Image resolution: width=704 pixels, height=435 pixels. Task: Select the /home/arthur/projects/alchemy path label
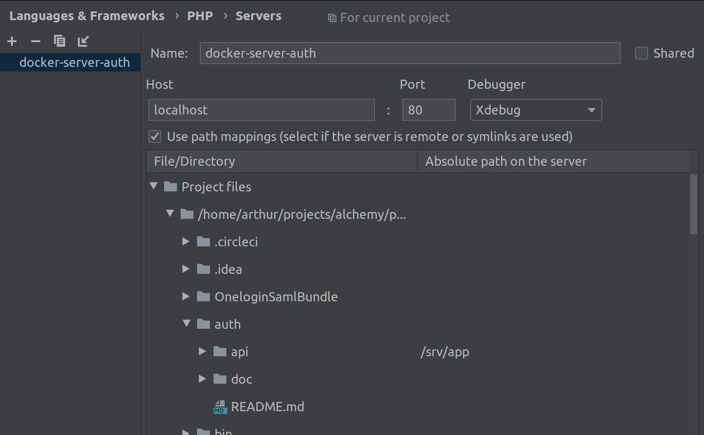click(x=302, y=214)
